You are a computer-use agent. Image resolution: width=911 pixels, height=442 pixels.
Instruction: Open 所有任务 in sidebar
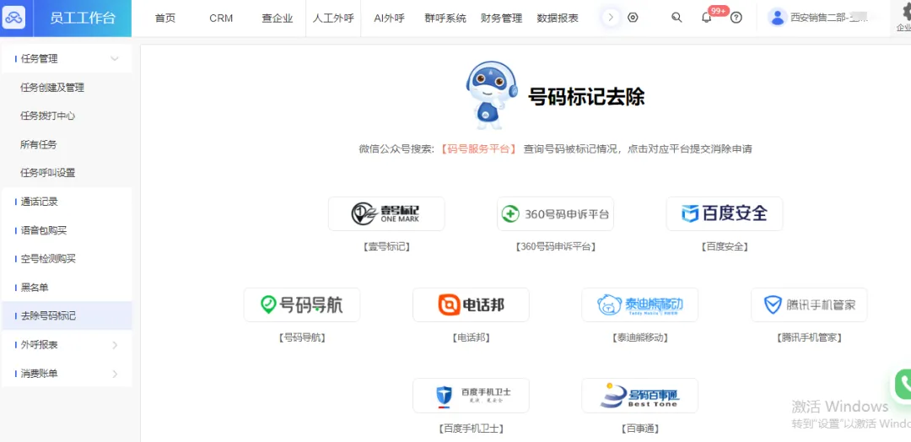(38, 144)
